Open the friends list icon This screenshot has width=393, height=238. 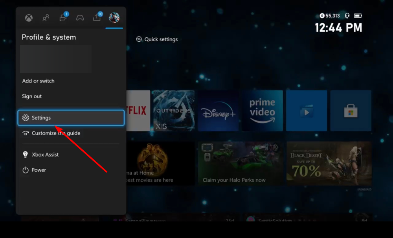pyautogui.click(x=46, y=17)
